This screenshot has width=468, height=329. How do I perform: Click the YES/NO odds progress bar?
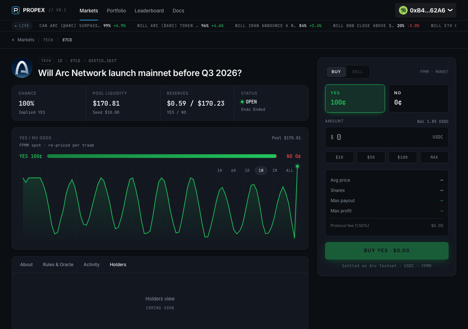[162, 156]
